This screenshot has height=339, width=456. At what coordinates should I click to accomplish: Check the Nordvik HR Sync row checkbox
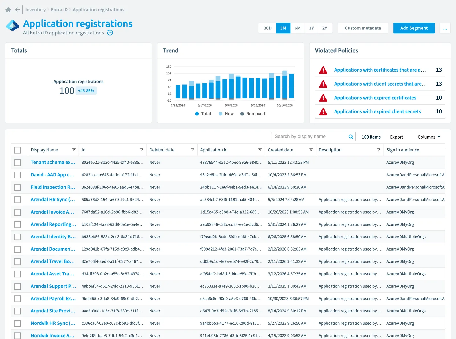[x=17, y=324]
